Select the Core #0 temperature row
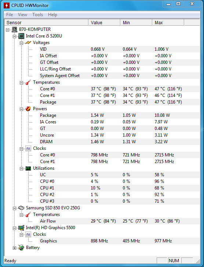204x267 pixels. click(x=119, y=89)
